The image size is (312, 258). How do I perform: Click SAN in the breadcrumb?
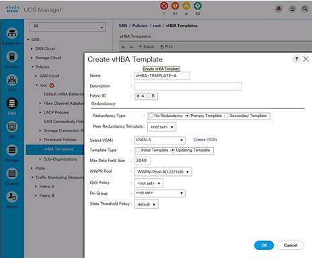(x=123, y=26)
